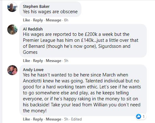Message Stephen Baker
This screenshot has width=155, height=123.
pyautogui.click(x=53, y=20)
